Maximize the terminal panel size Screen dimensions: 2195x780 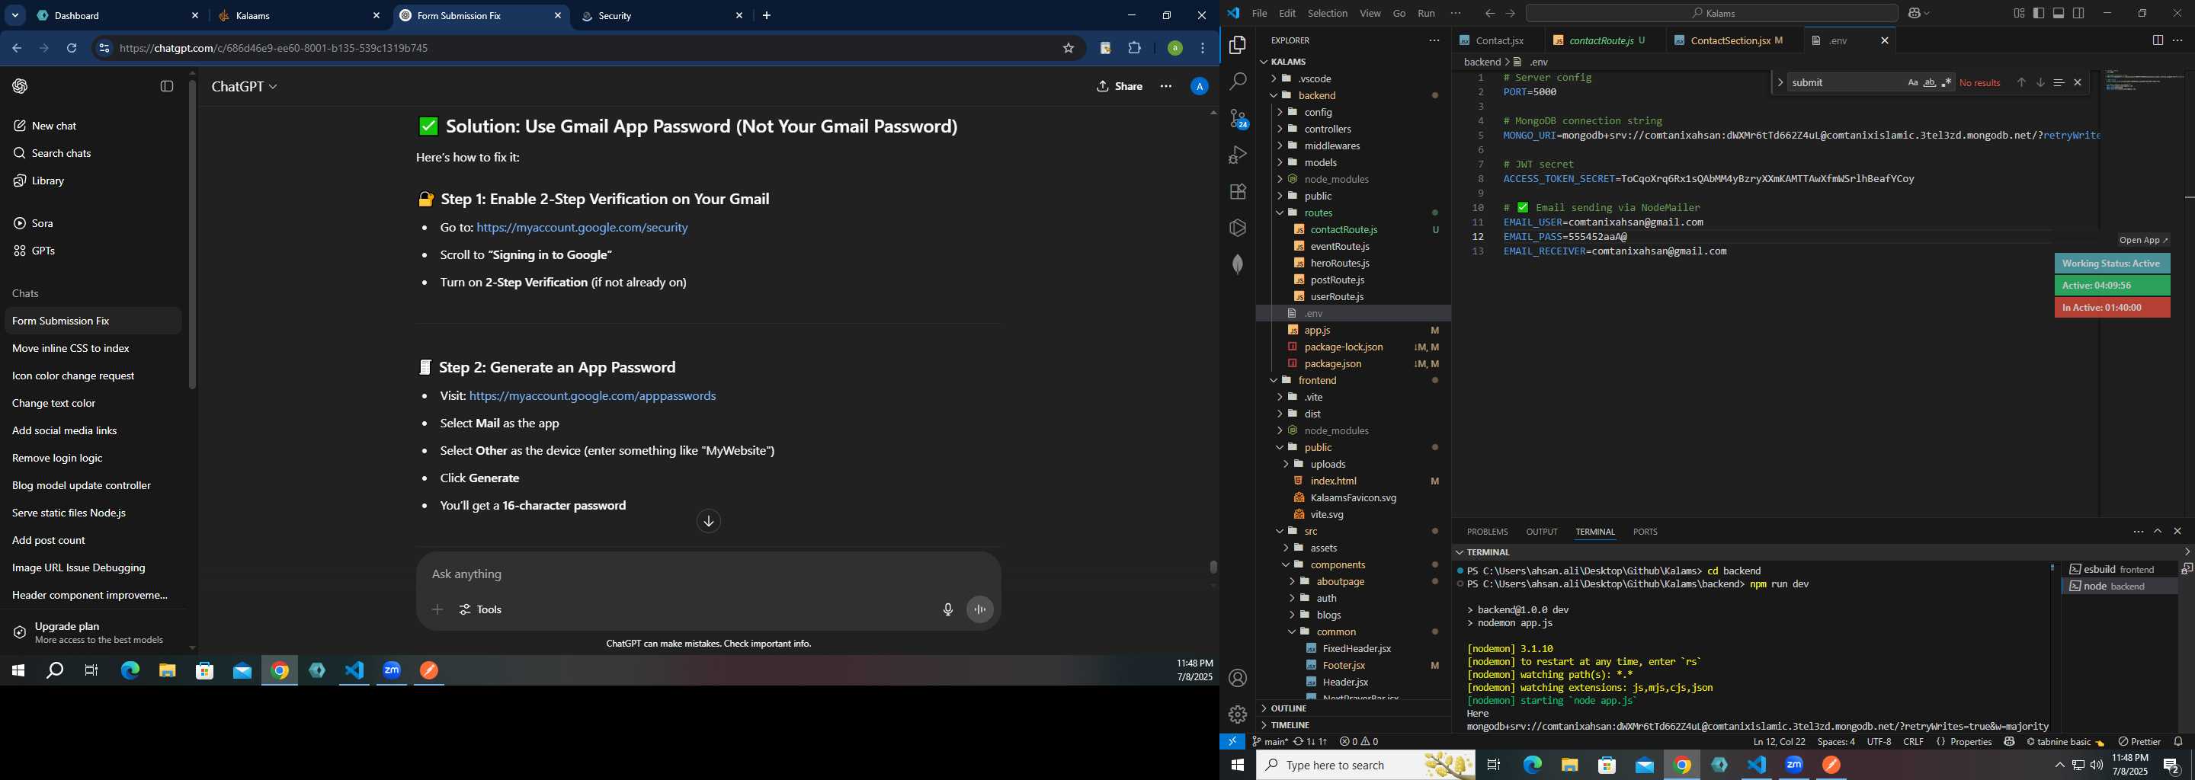[2158, 532]
